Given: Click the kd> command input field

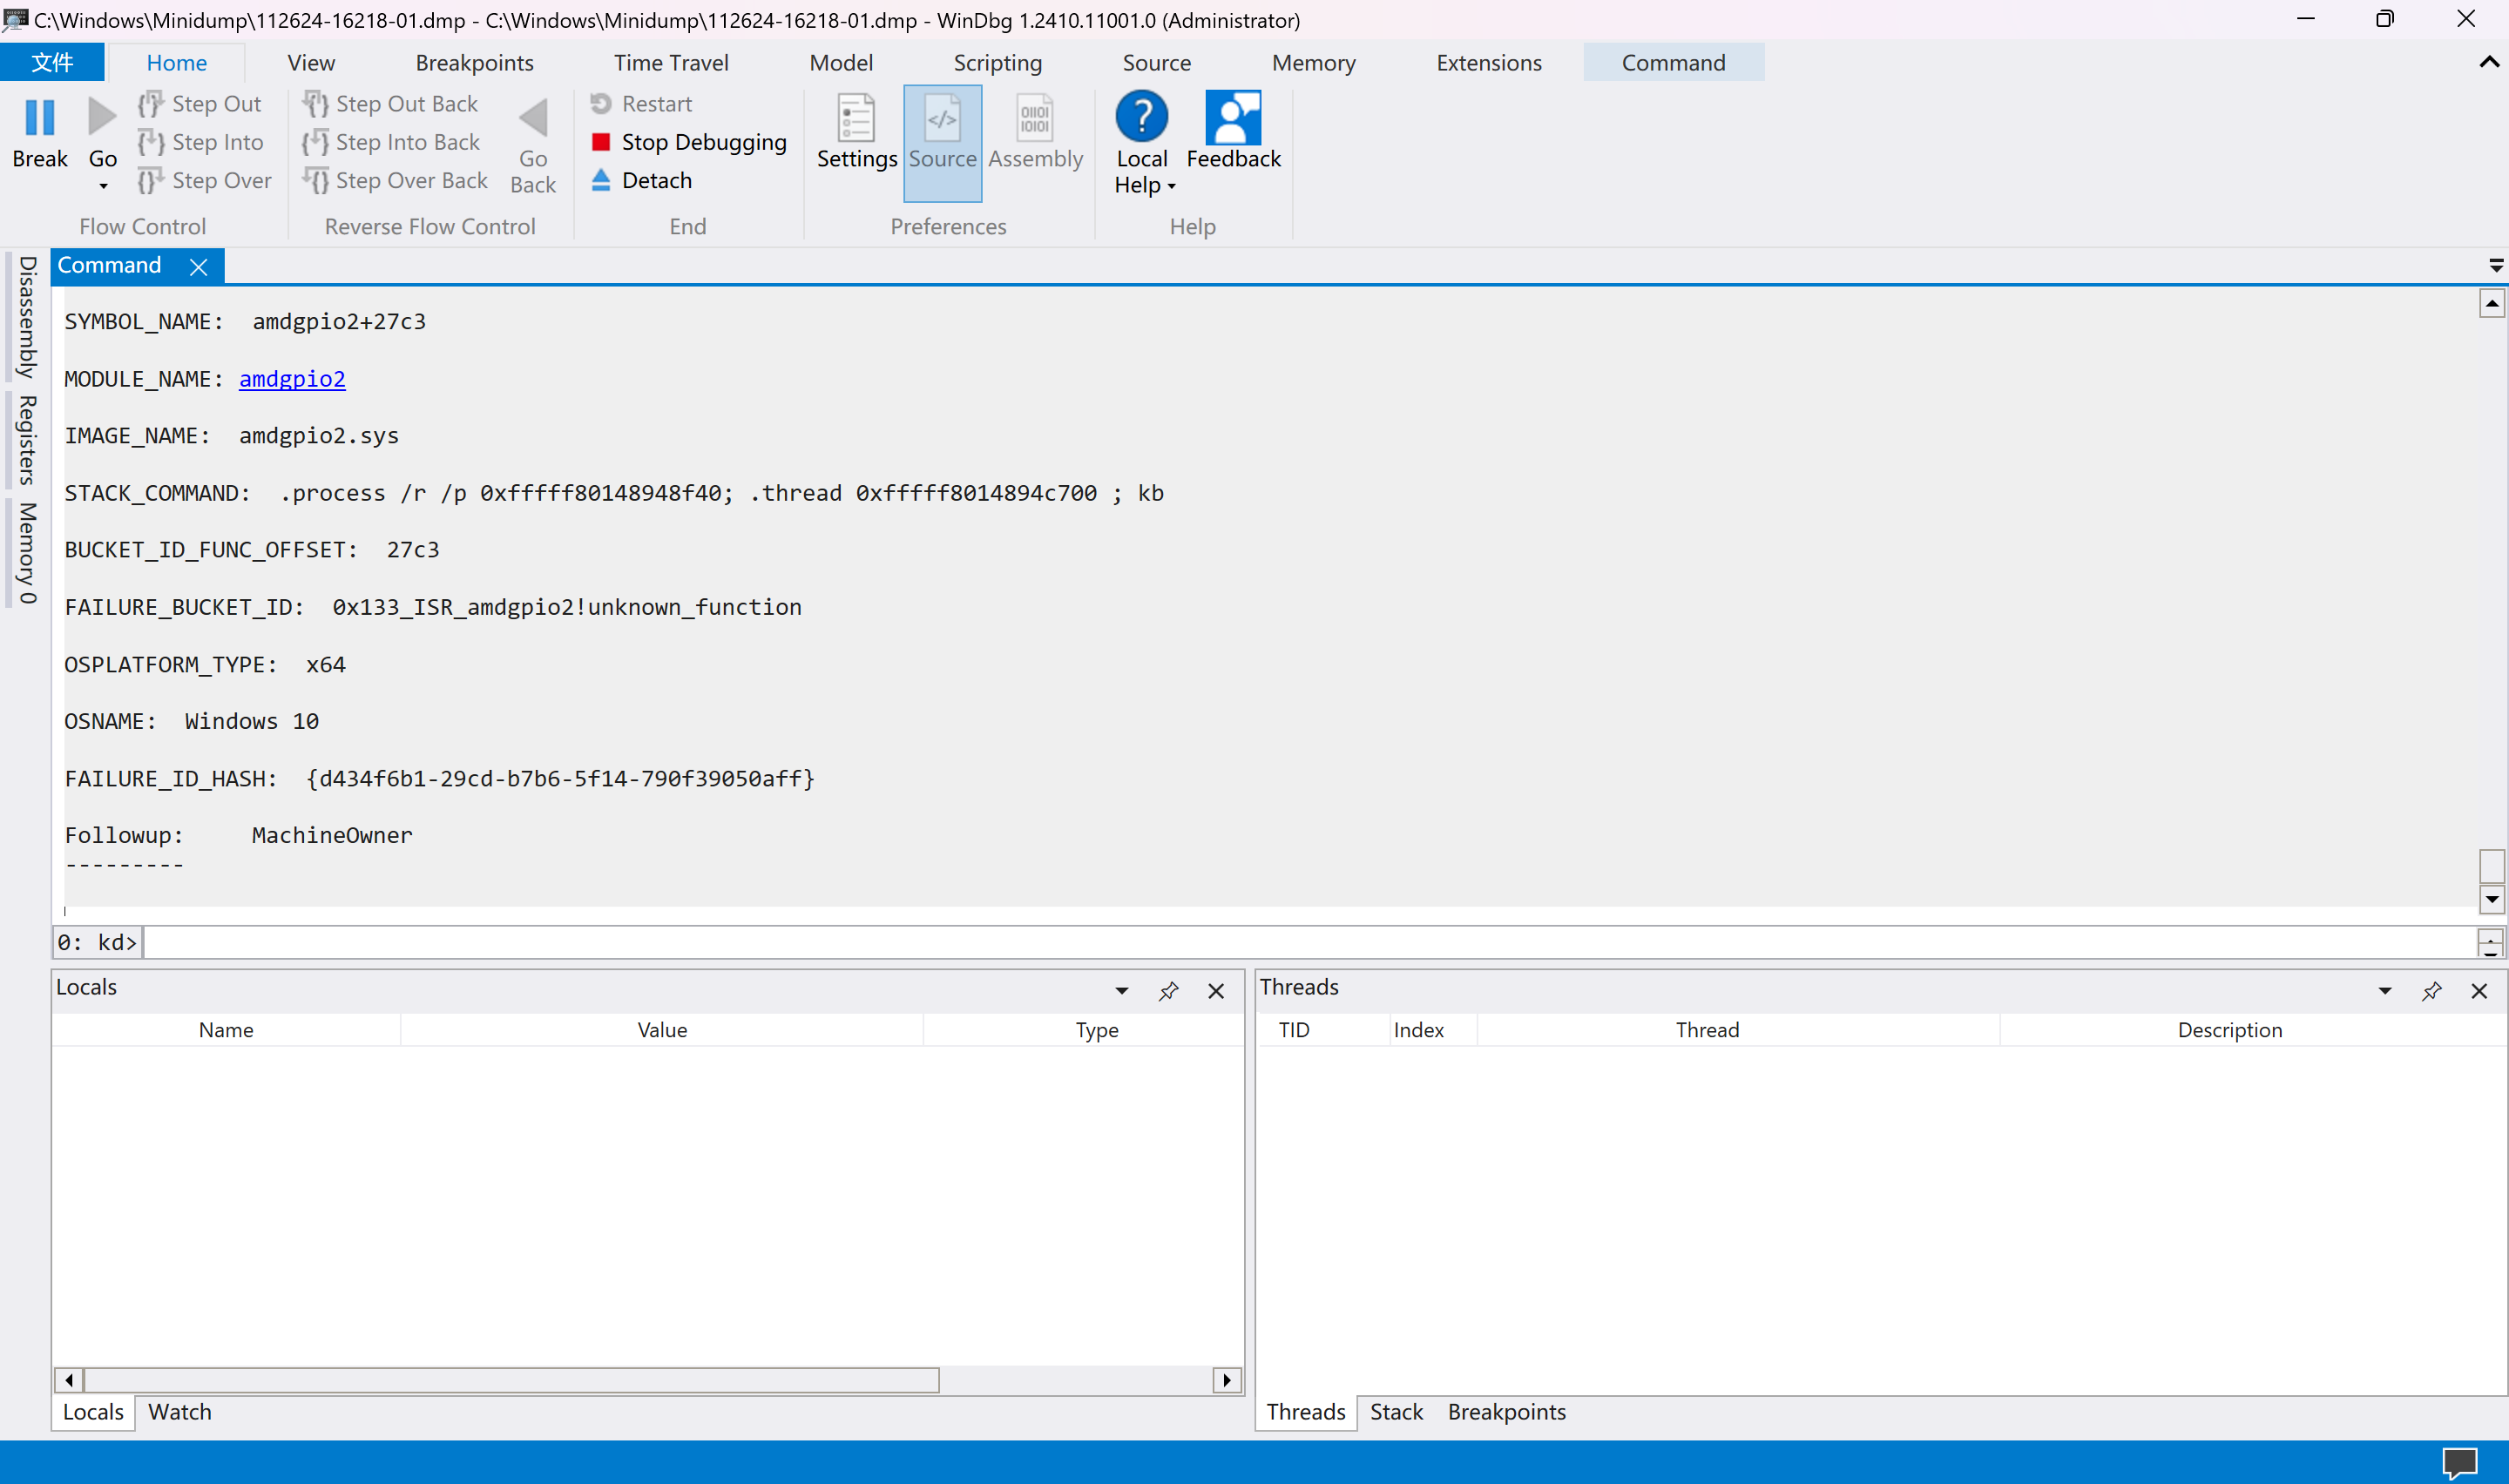Looking at the screenshot, I should click(x=1310, y=942).
